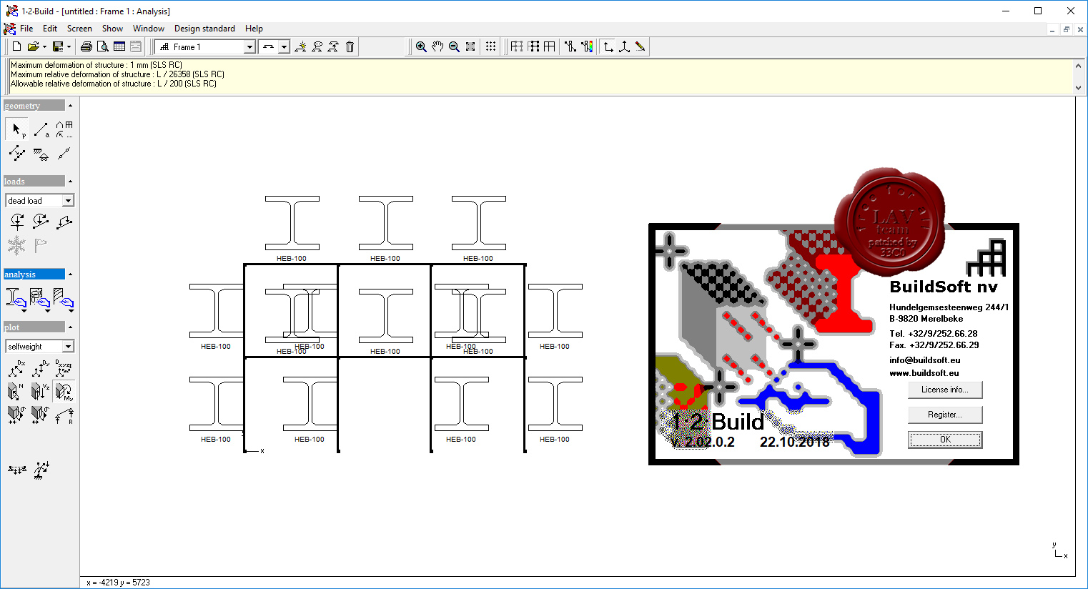This screenshot has width=1088, height=589.
Task: Open the Screen menu
Action: tap(79, 29)
